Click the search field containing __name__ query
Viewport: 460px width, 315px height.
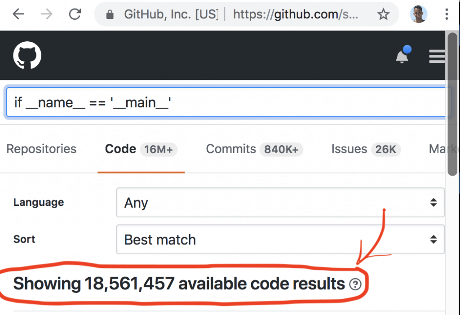(228, 102)
